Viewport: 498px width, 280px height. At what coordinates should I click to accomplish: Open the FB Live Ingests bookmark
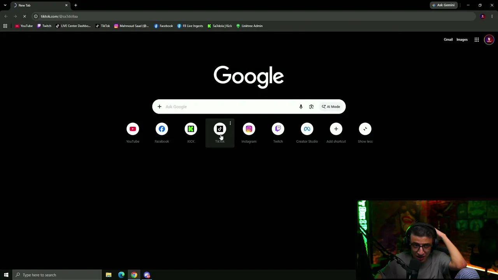coord(190,26)
